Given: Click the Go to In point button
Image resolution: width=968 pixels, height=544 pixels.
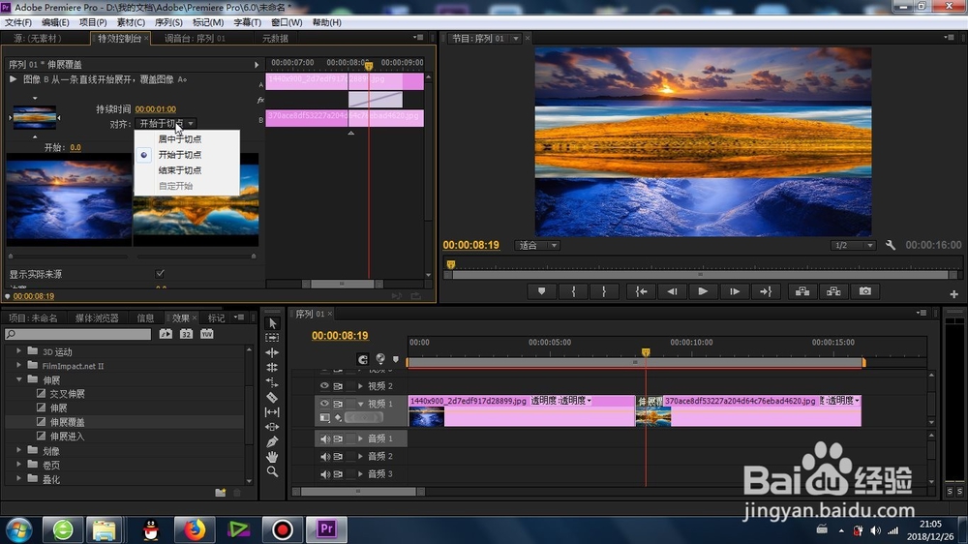Looking at the screenshot, I should [642, 291].
